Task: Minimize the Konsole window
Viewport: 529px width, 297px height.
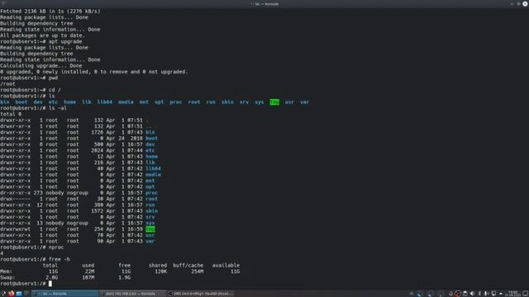Action: [512, 3]
